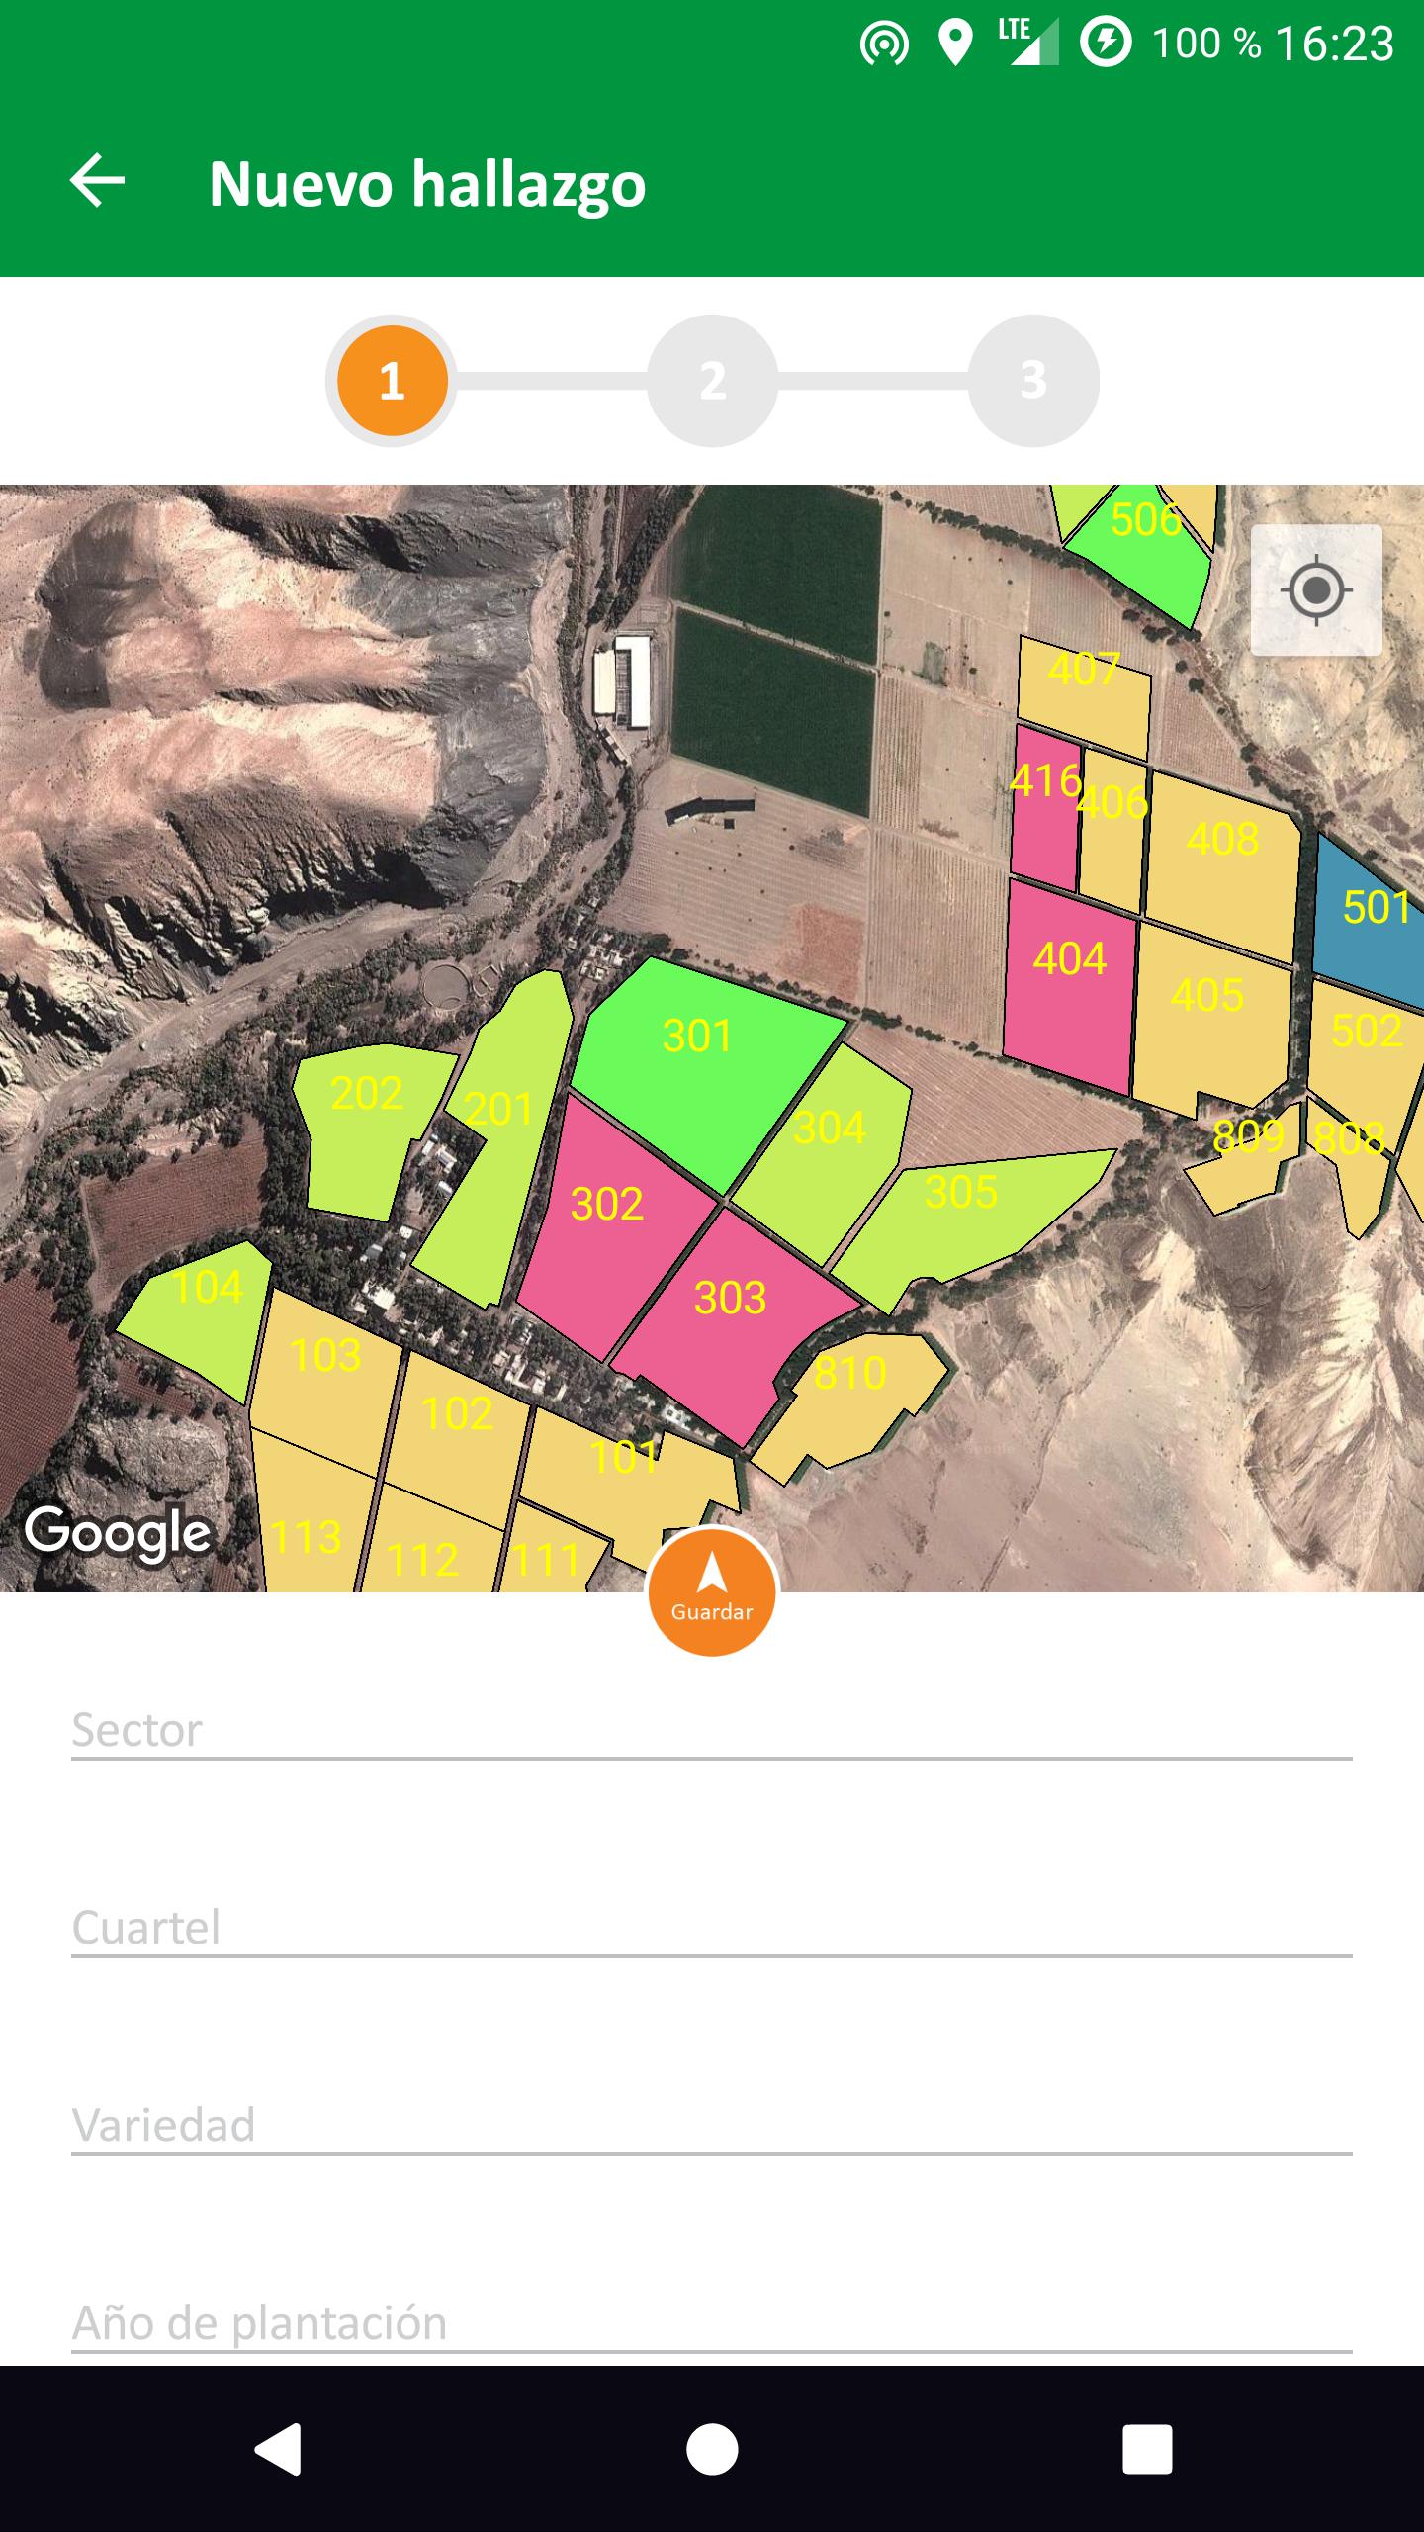Center map on my location
This screenshot has height=2532, width=1424.
pos(1316,590)
